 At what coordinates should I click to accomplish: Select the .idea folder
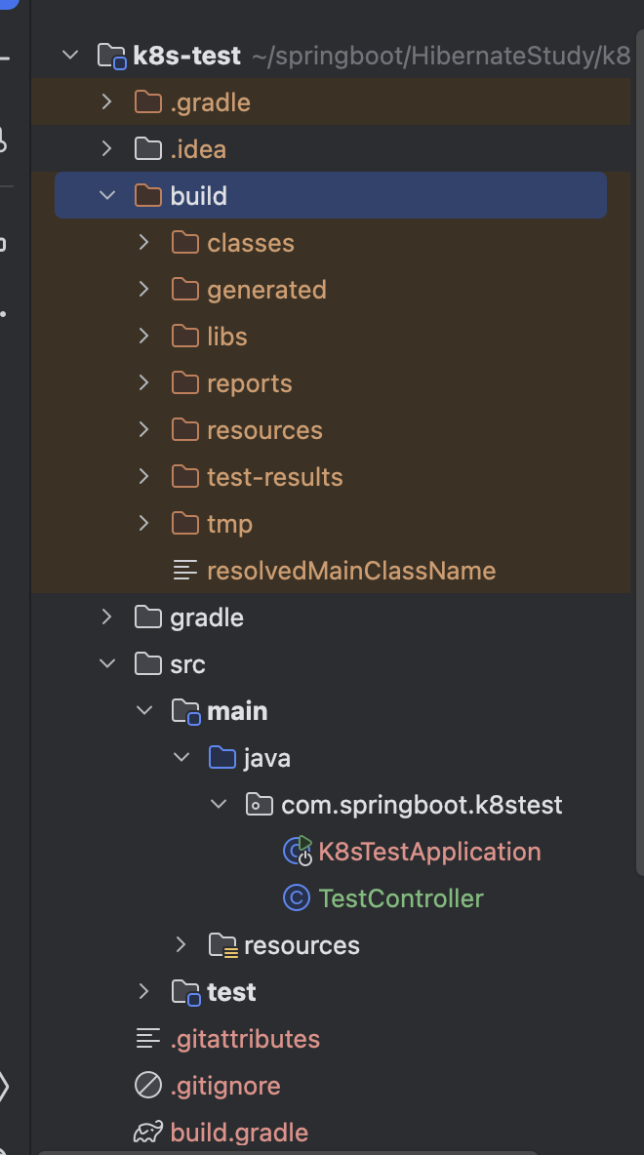(197, 149)
